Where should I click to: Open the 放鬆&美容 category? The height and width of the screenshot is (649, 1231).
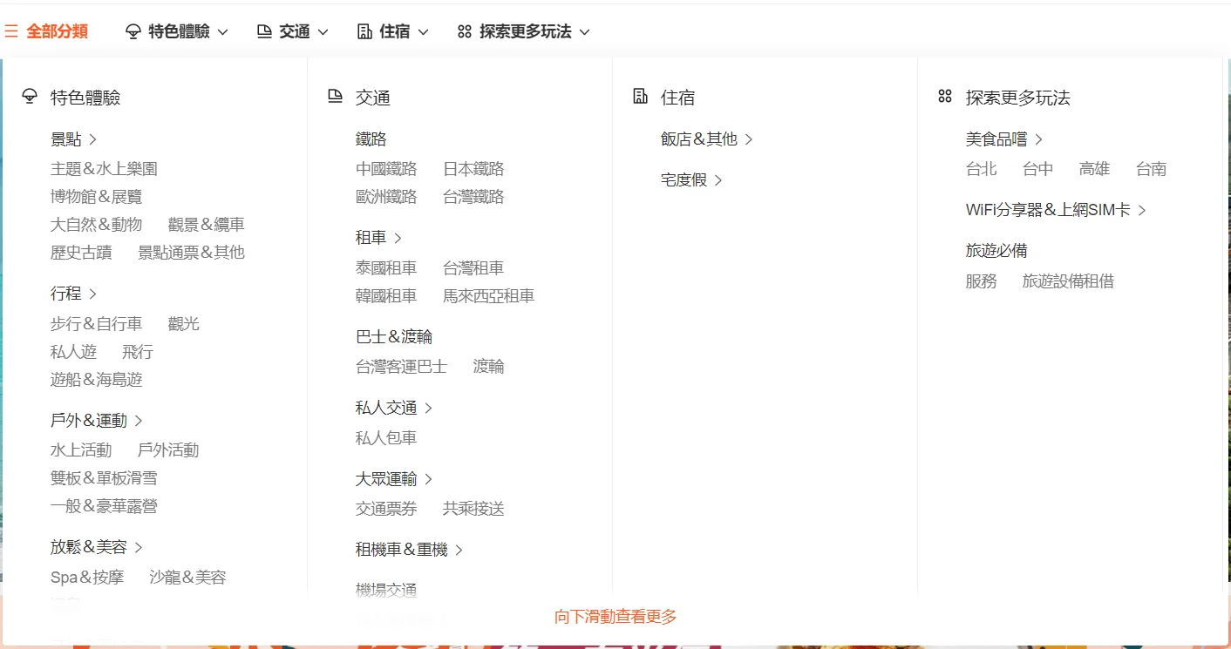[x=96, y=547]
